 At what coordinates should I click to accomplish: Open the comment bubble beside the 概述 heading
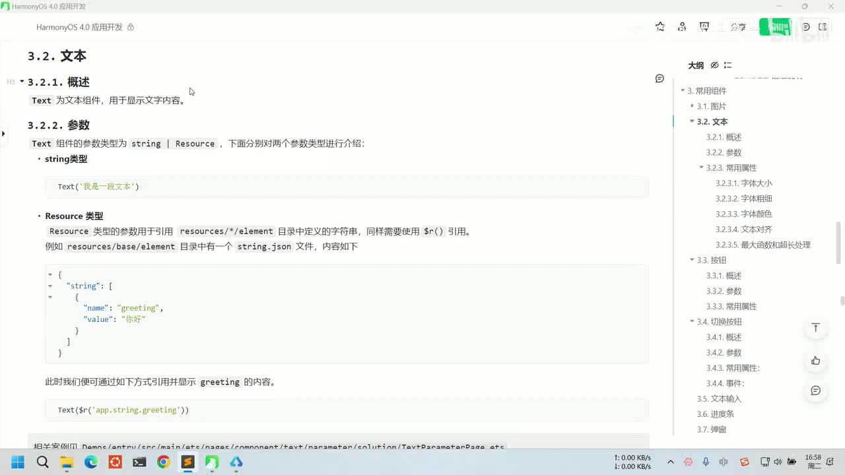[x=659, y=79]
